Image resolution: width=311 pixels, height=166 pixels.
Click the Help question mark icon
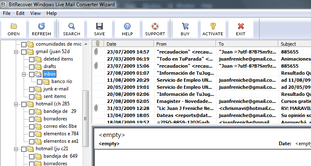pyautogui.click(x=127, y=26)
